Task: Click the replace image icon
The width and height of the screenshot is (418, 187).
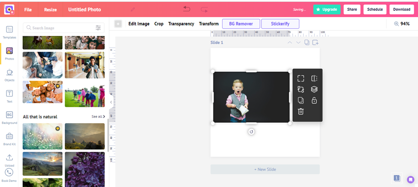Action: (x=301, y=89)
